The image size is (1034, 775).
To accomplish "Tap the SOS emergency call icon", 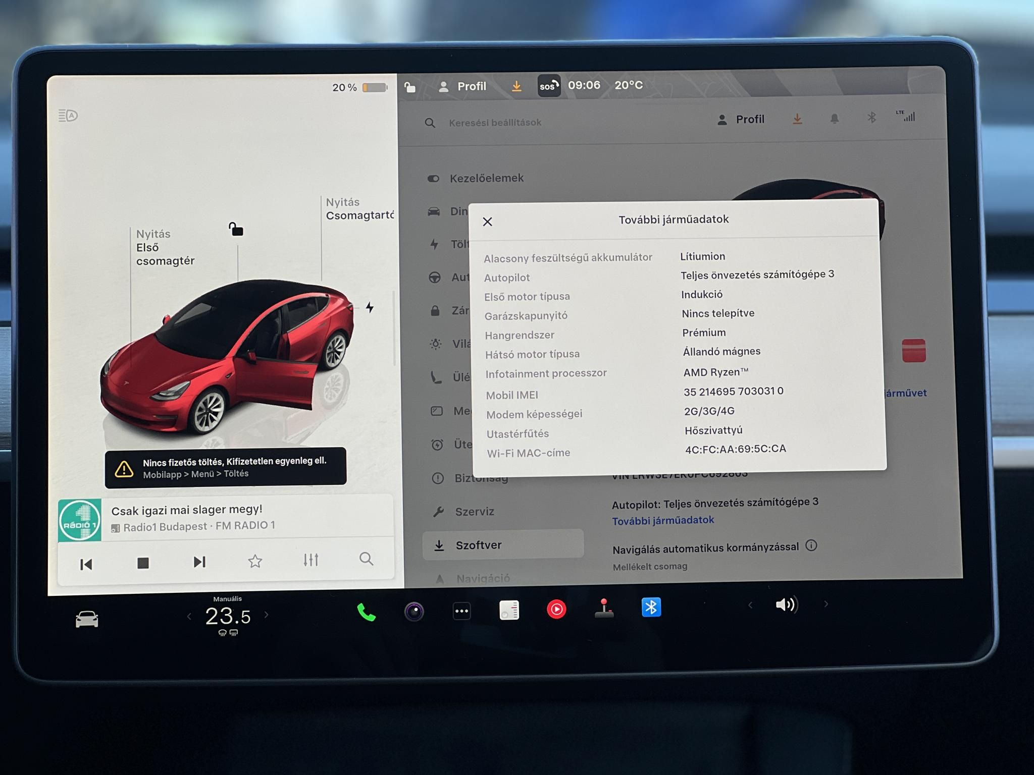I will pyautogui.click(x=549, y=86).
